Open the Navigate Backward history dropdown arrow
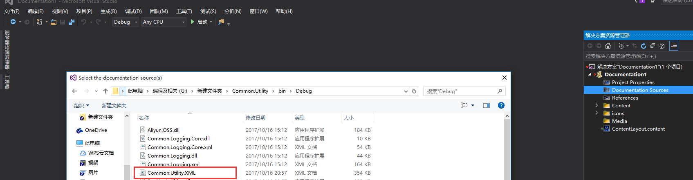The width and height of the screenshot is (693, 180). [x=20, y=22]
